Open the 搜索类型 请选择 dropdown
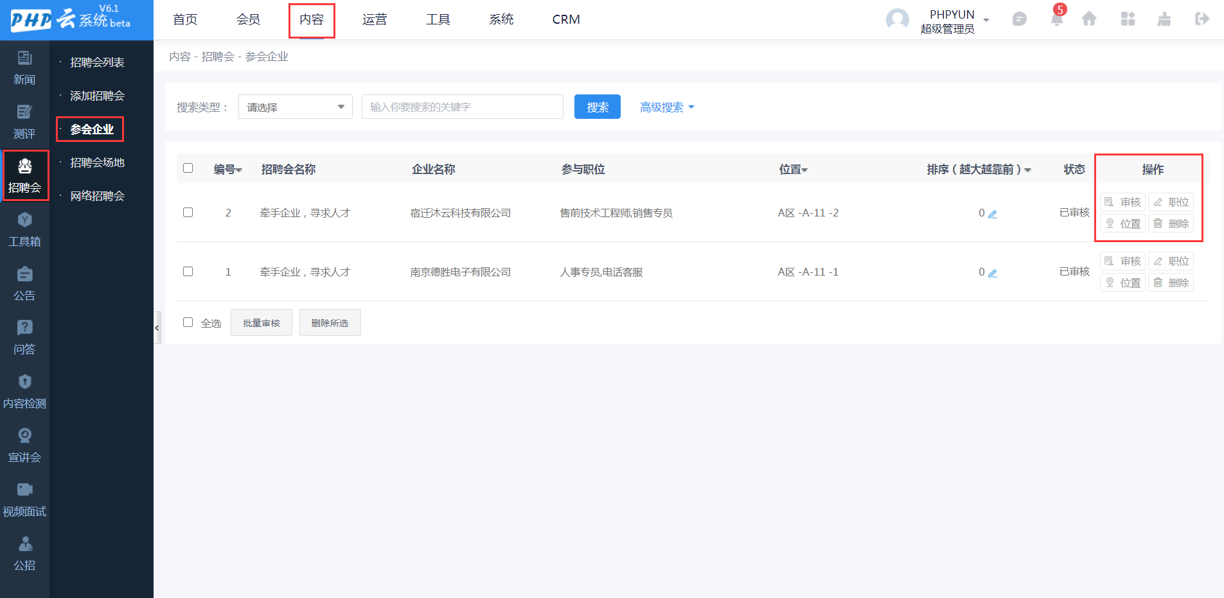The image size is (1224, 598). tap(295, 107)
